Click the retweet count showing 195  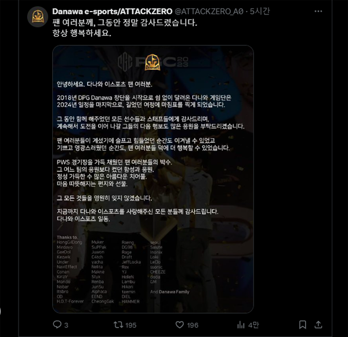click(130, 325)
